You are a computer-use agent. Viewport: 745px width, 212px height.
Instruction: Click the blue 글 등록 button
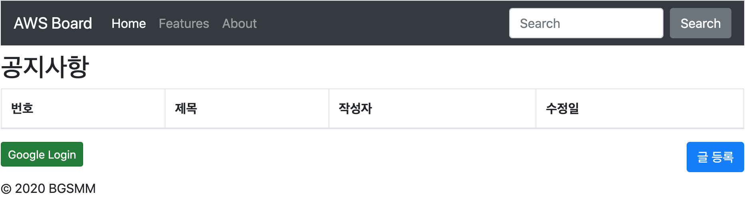(x=715, y=157)
